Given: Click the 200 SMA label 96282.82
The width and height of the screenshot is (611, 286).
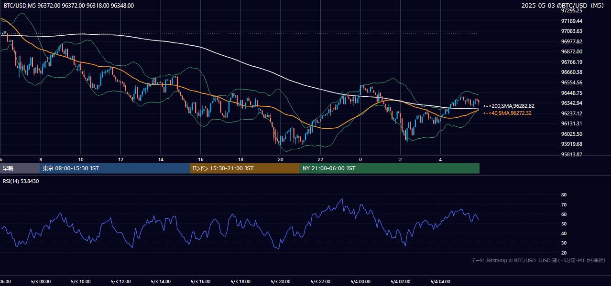Looking at the screenshot, I should tap(509, 106).
